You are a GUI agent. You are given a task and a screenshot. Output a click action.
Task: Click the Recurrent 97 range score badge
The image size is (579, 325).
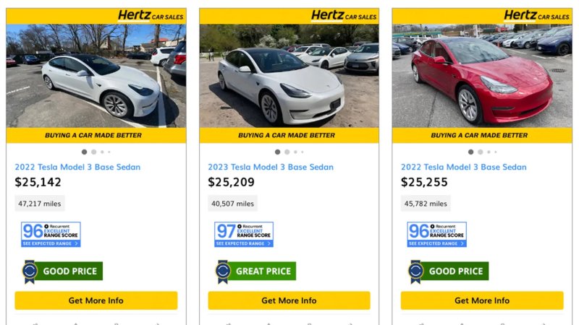click(x=243, y=234)
